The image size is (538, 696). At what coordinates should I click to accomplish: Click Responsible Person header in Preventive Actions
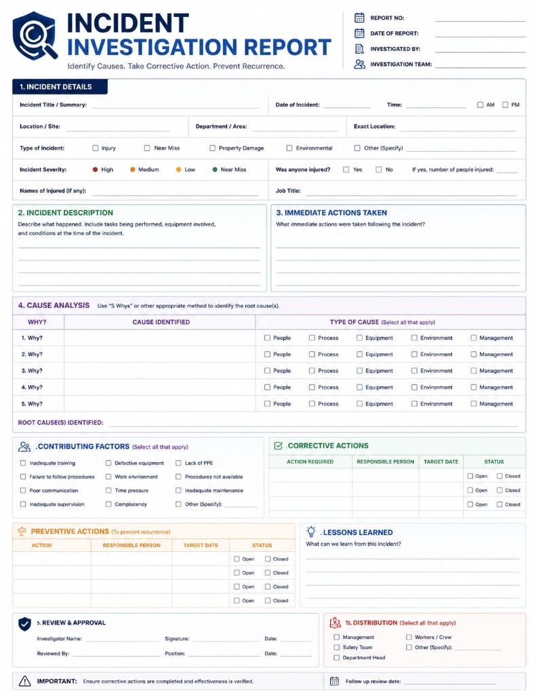[x=132, y=545]
